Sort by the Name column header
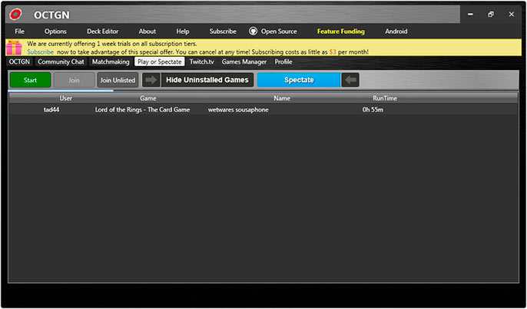Image resolution: width=527 pixels, height=309 pixels. [x=282, y=98]
